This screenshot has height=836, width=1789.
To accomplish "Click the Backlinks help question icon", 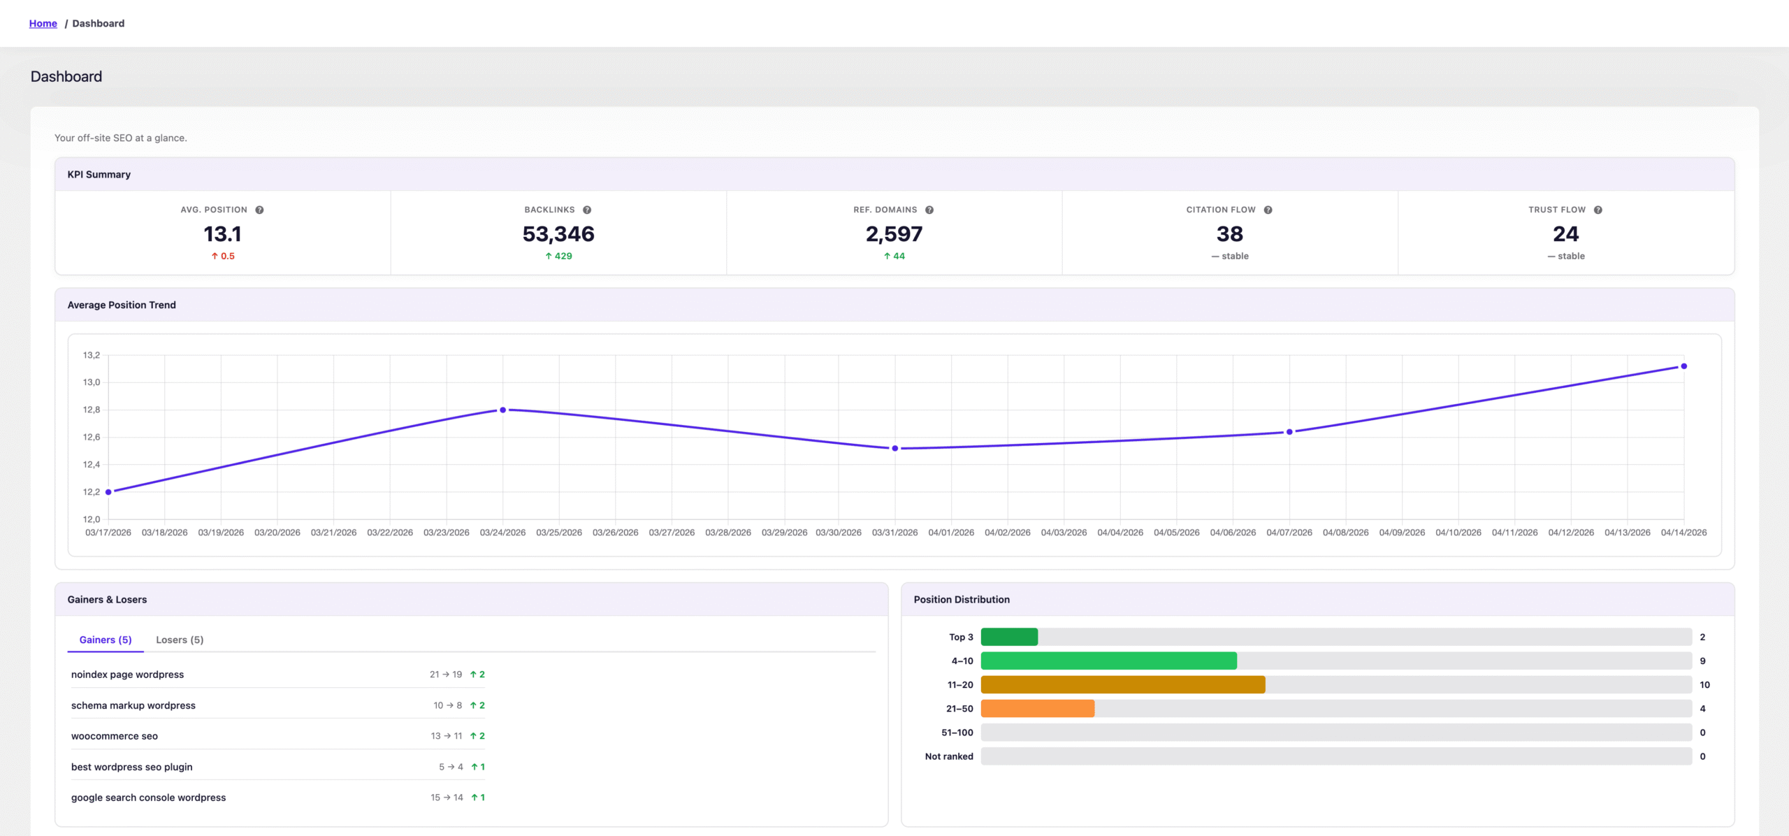I will tap(587, 210).
